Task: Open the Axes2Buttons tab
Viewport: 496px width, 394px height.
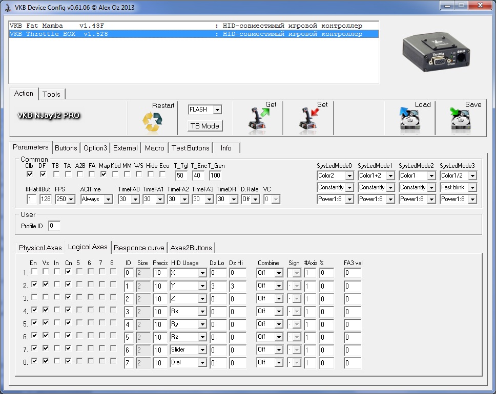Action: pyautogui.click(x=191, y=248)
